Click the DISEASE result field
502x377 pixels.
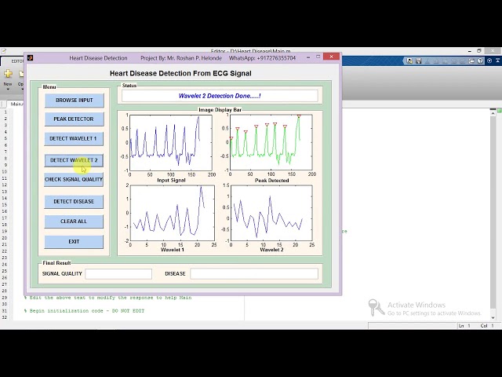tap(254, 274)
